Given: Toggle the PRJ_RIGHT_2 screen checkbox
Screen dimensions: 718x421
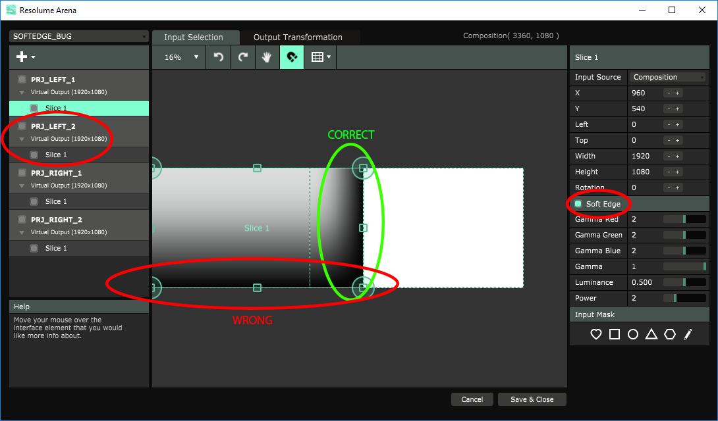Looking at the screenshot, I should (x=22, y=220).
